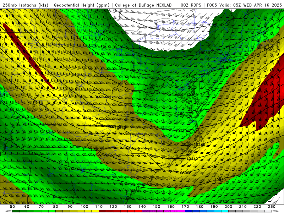Select the 160 color scale label
This screenshot has width=284, height=213.
171,207
